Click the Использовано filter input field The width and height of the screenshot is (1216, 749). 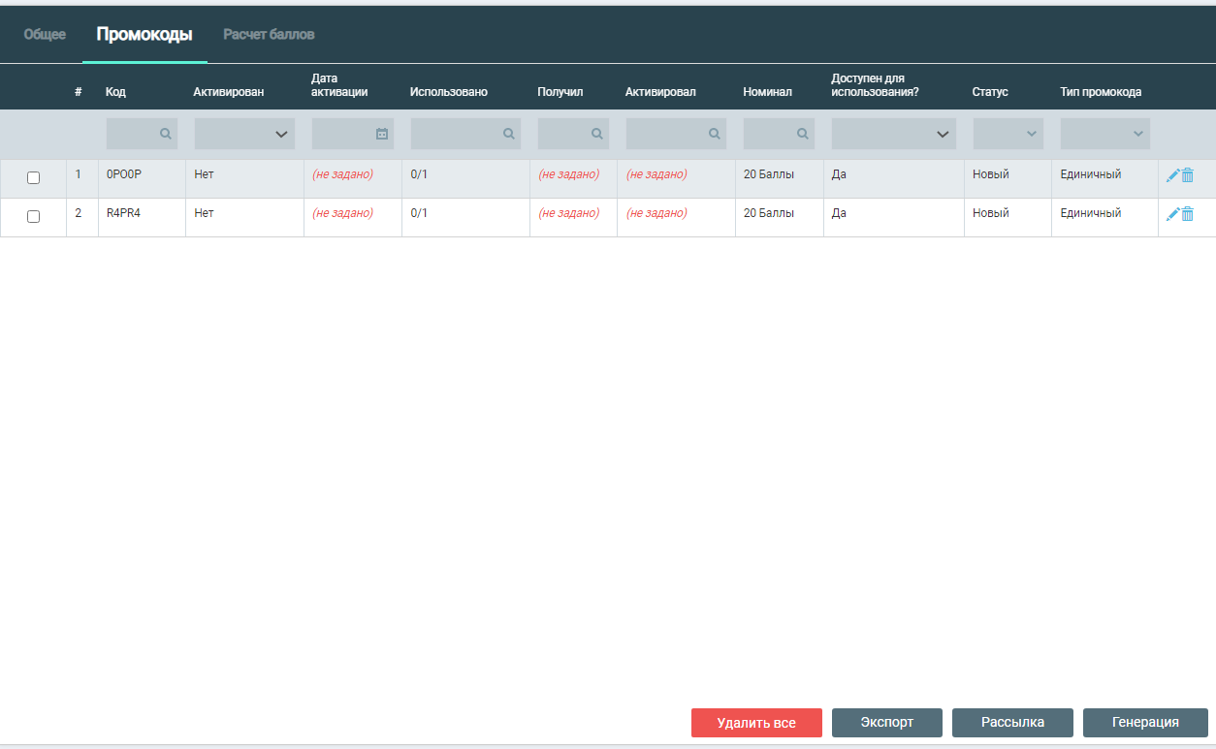[456, 134]
